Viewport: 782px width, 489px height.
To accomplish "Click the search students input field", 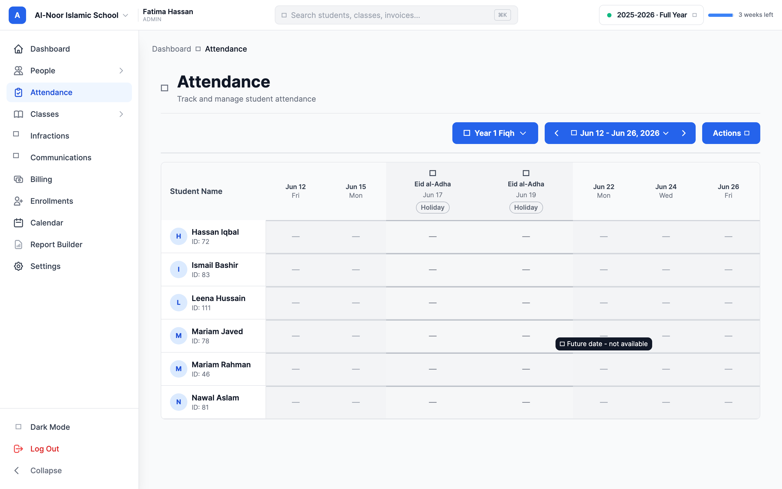I will point(396,15).
